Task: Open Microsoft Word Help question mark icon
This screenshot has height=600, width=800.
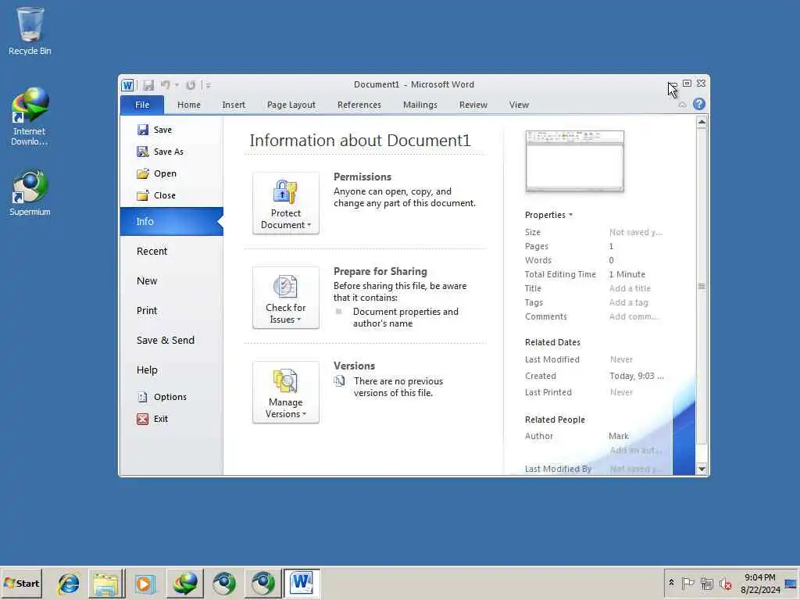Action: click(699, 104)
